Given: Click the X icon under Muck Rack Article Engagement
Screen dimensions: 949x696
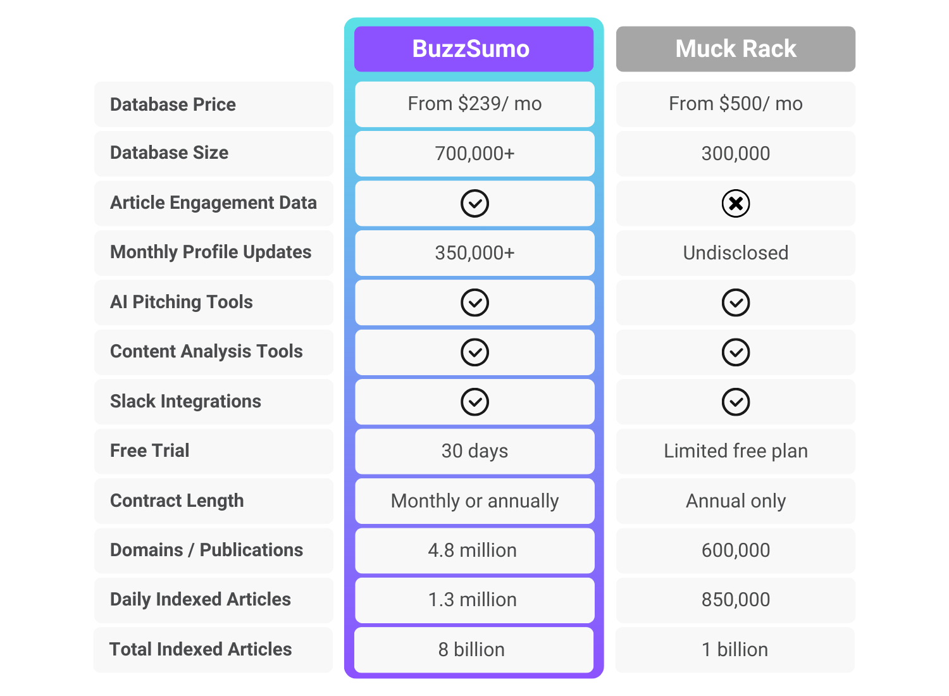Looking at the screenshot, I should [735, 203].
